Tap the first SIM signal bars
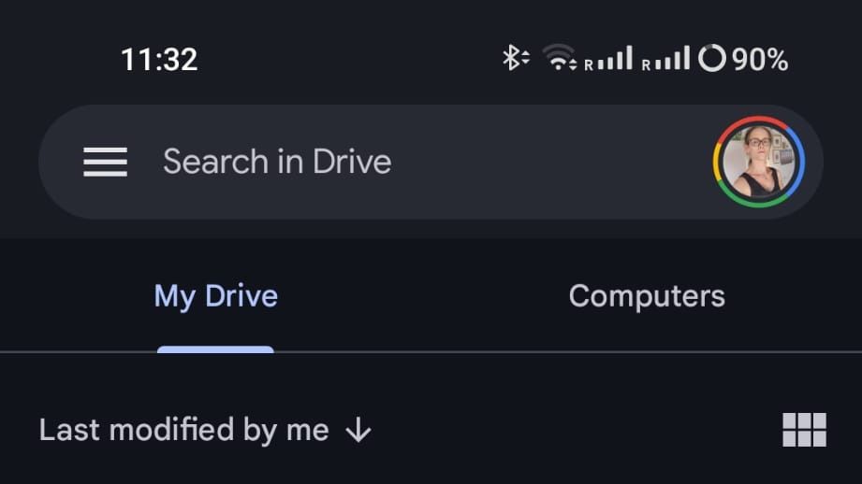 (617, 59)
